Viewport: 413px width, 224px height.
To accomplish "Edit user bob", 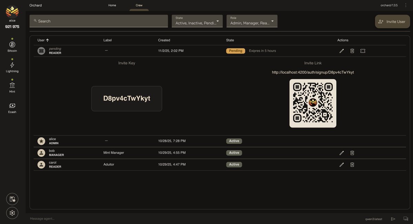I will 341,153.
